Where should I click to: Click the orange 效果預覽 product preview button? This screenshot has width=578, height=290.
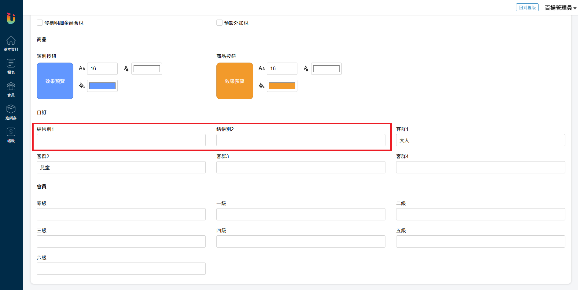pos(235,81)
